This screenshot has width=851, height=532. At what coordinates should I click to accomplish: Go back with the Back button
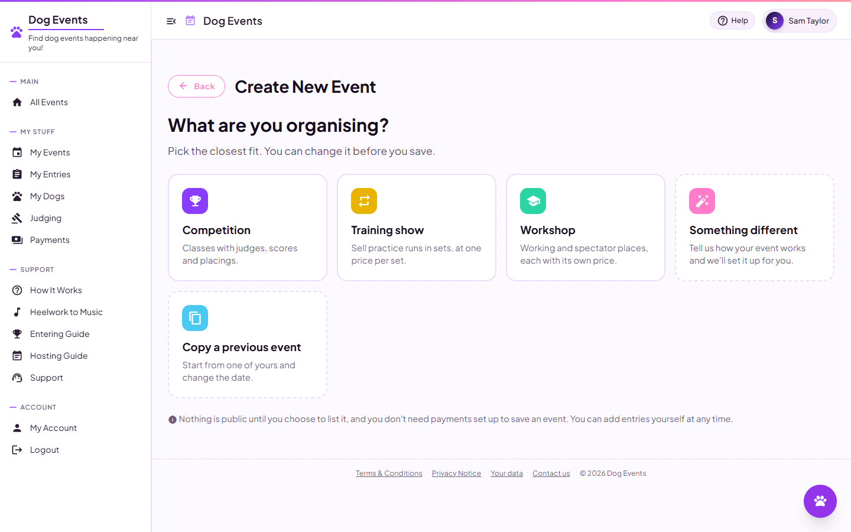[x=196, y=86]
